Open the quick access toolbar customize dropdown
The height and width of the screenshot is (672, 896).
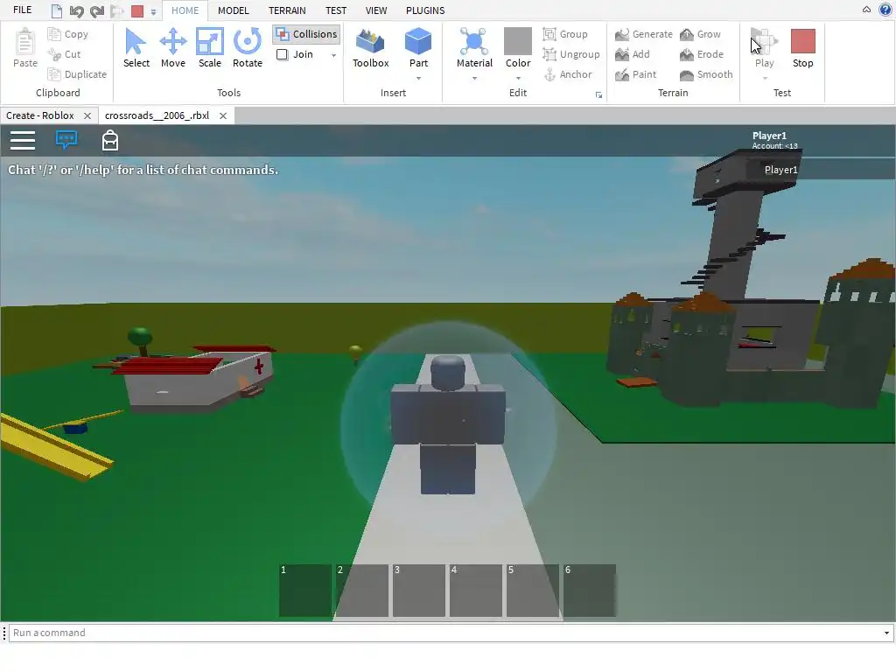pyautogui.click(x=153, y=11)
